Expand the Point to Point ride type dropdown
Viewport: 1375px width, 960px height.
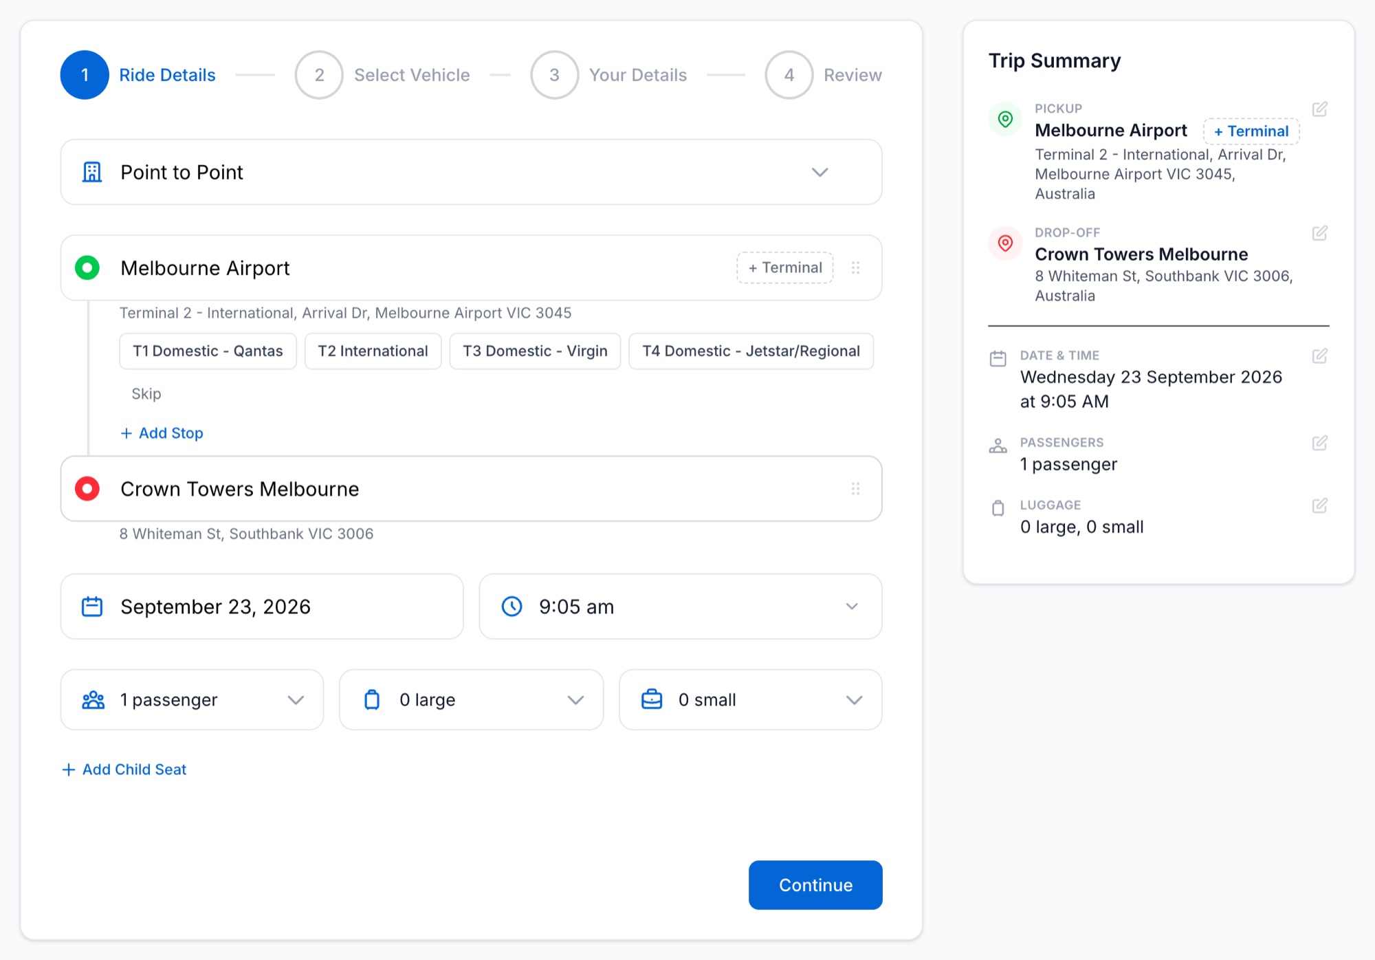[x=471, y=172]
